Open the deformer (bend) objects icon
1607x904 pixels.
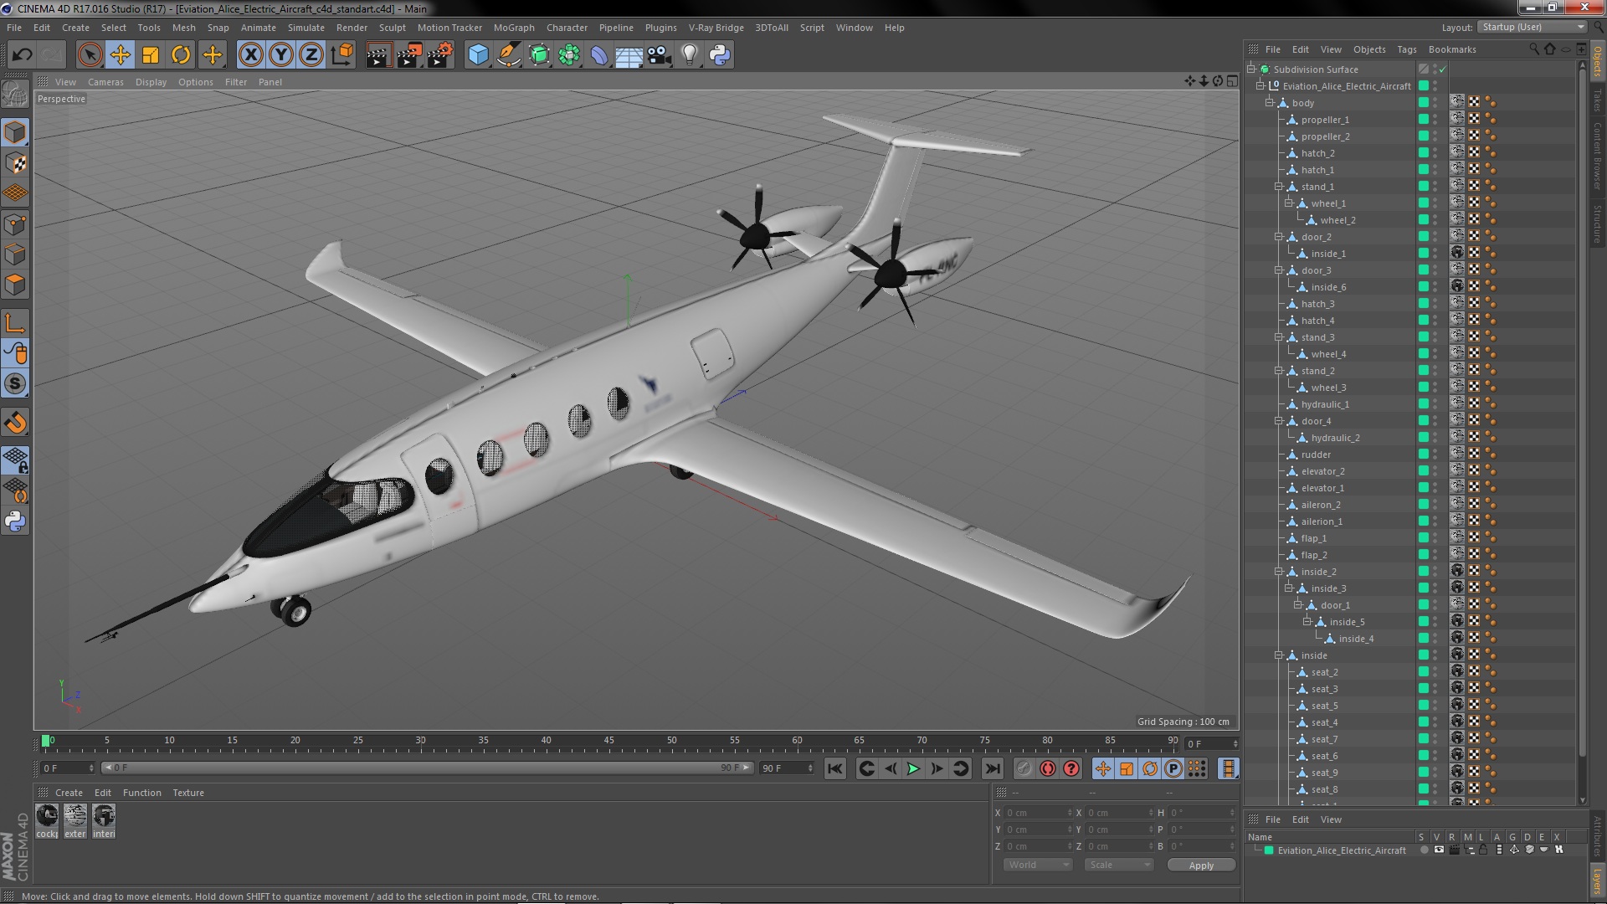[599, 55]
